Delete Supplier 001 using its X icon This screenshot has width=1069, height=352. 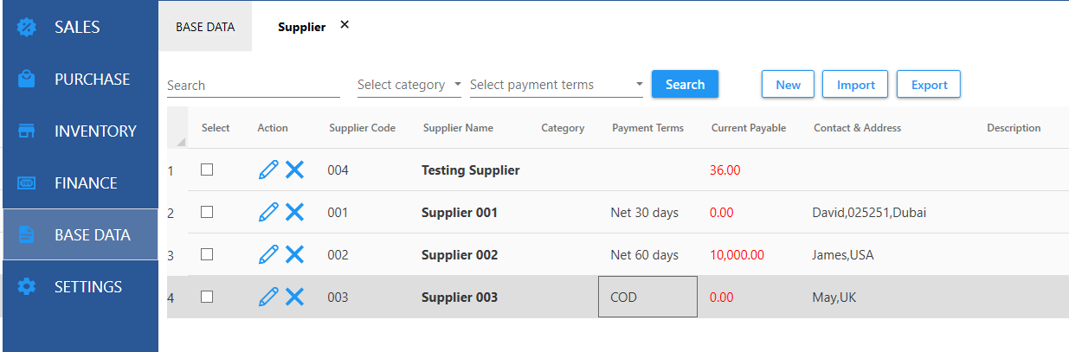pyautogui.click(x=295, y=212)
